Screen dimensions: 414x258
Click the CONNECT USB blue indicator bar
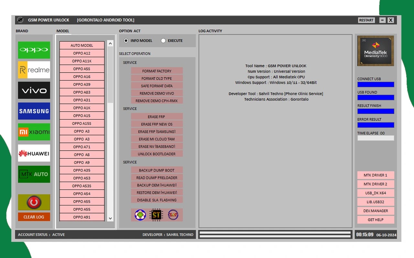click(x=376, y=84)
